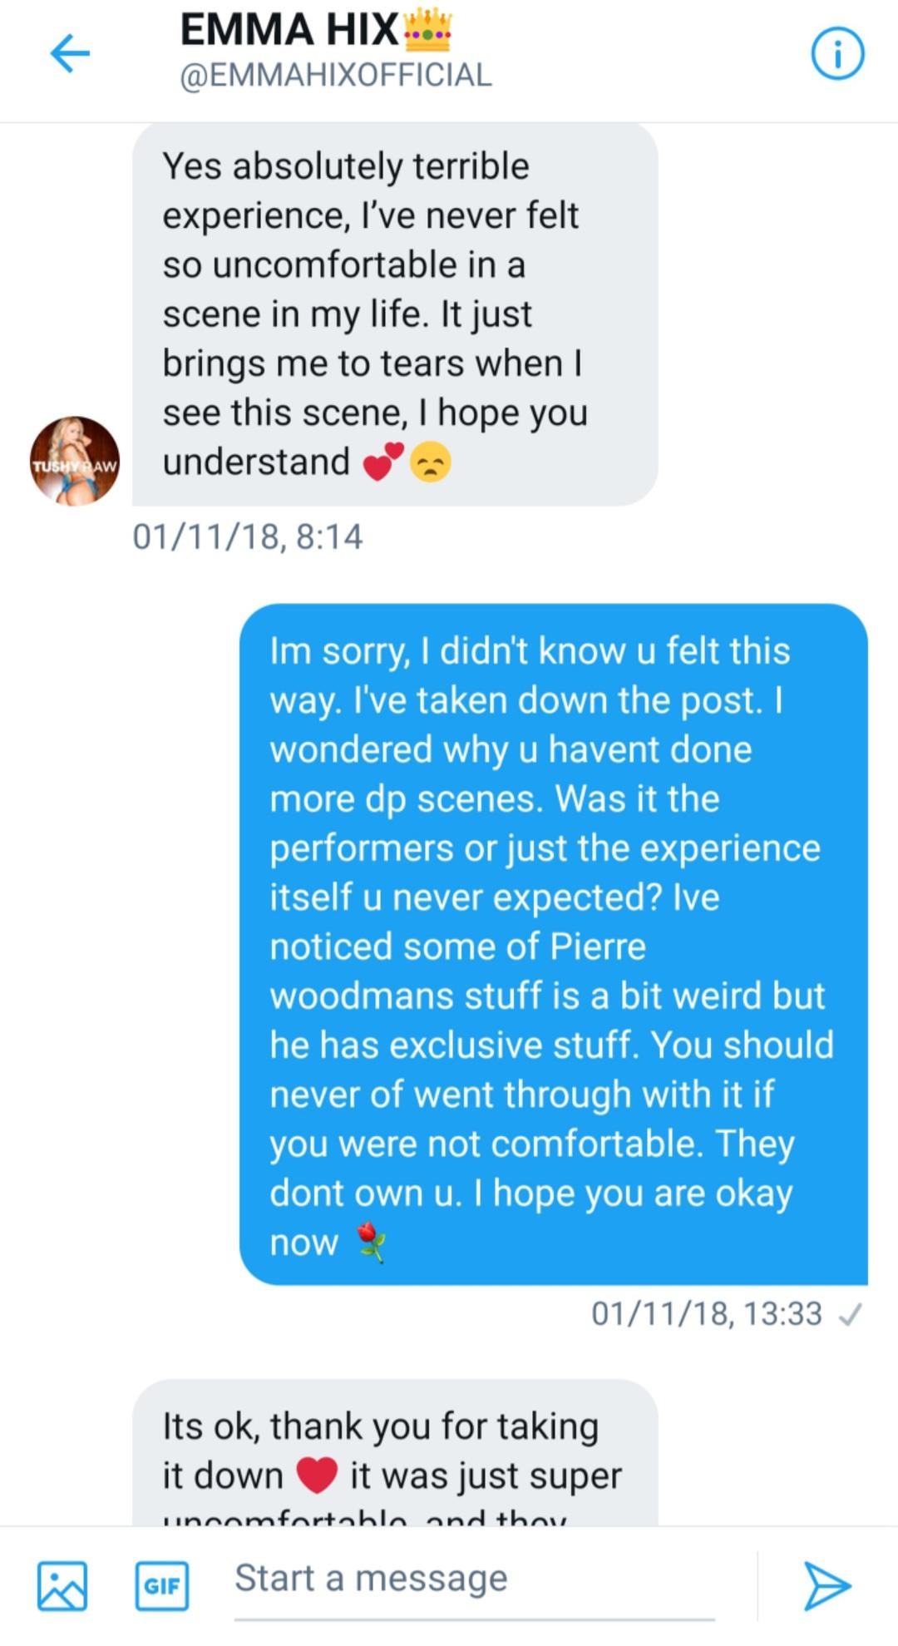Screen dimensions: 898x1646
Task: Open conversation info via the circled i icon
Action: point(837,55)
